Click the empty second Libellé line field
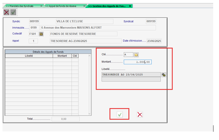219x140 pixels. 131,79
